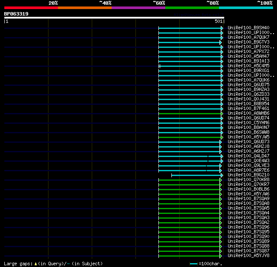This screenshot has height=267, width=277.
Task: Select the UniRef100_A5YJW6 label
Action: click(x=248, y=194)
